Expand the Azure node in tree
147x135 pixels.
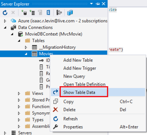[x=5, y=21]
